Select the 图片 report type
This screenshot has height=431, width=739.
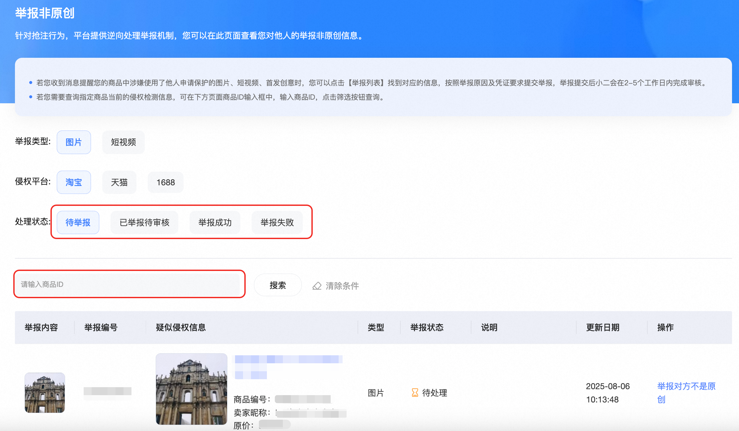(x=74, y=142)
